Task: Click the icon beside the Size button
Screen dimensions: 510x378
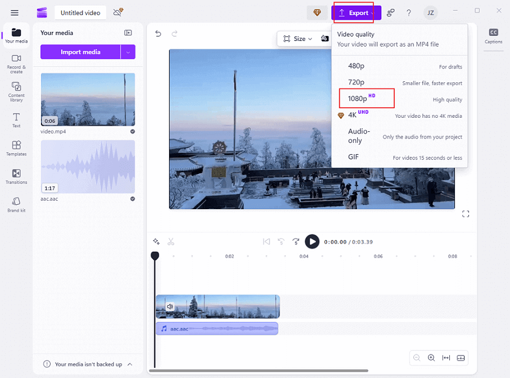Action: 325,39
